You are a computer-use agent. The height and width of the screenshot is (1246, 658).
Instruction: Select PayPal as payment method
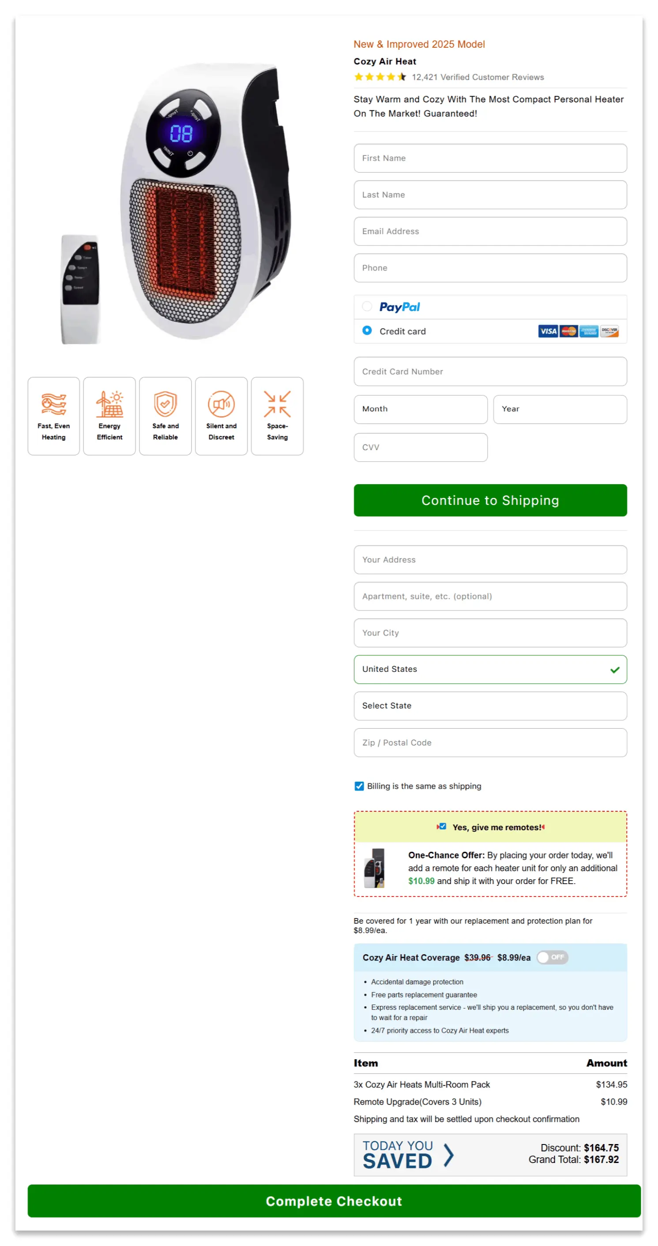click(367, 307)
